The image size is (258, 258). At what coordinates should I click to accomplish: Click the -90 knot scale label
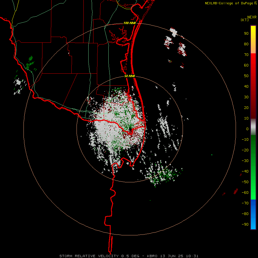pyautogui.click(x=245, y=224)
